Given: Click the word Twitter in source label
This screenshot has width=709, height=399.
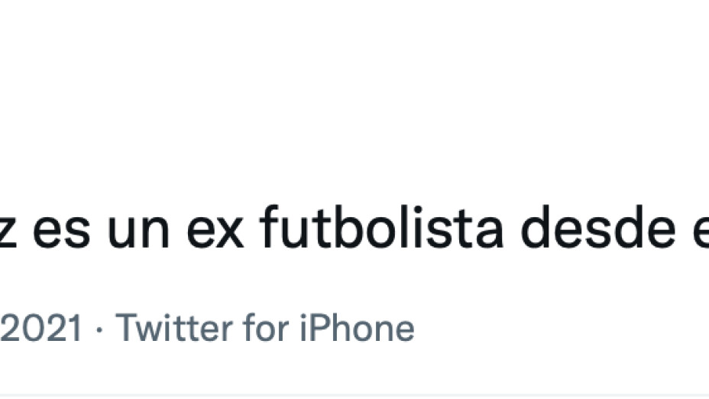Looking at the screenshot, I should (x=174, y=328).
